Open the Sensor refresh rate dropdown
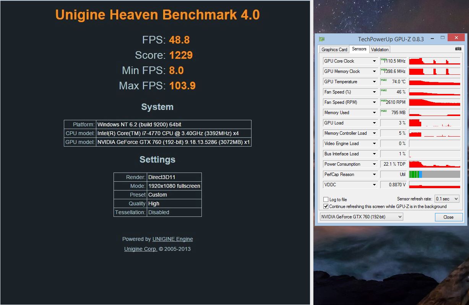This screenshot has height=305, width=469. point(446,199)
